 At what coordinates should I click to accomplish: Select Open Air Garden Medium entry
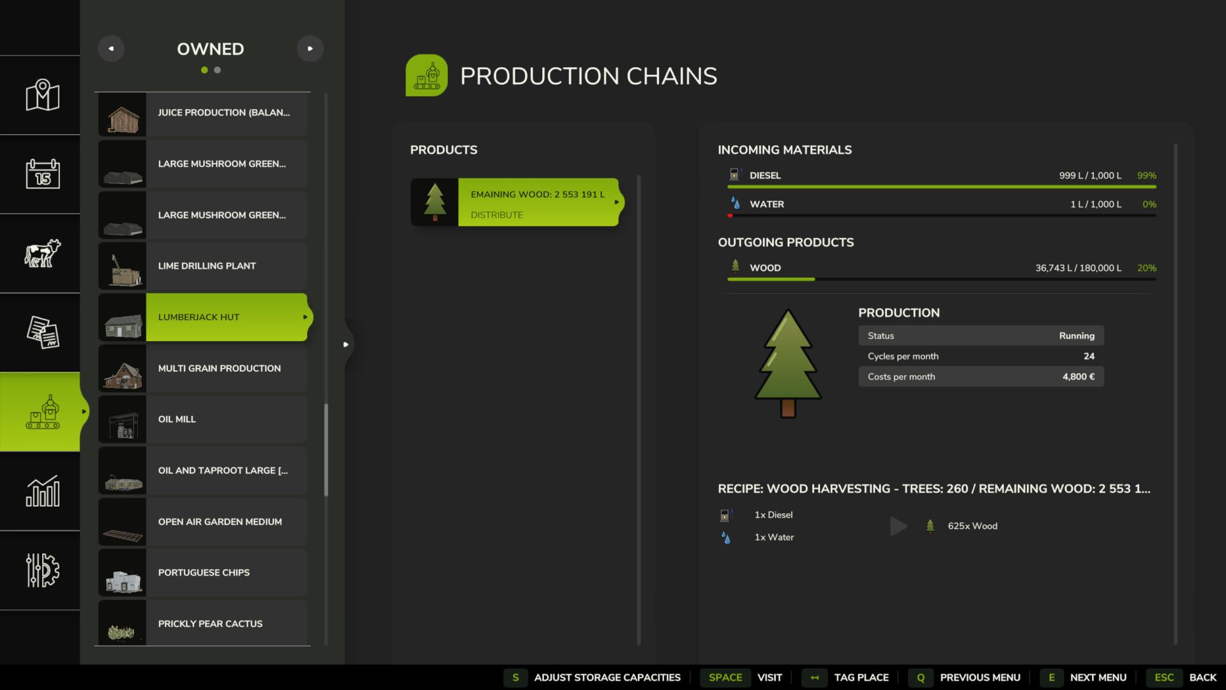tap(202, 522)
